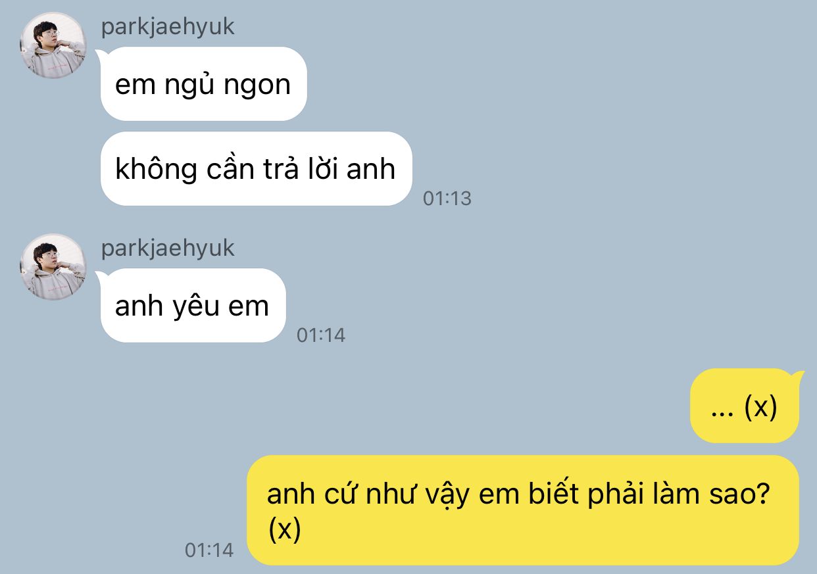The height and width of the screenshot is (574, 817).
Task: Select the "anh cứ như vậy" yellow bubble
Action: (523, 510)
